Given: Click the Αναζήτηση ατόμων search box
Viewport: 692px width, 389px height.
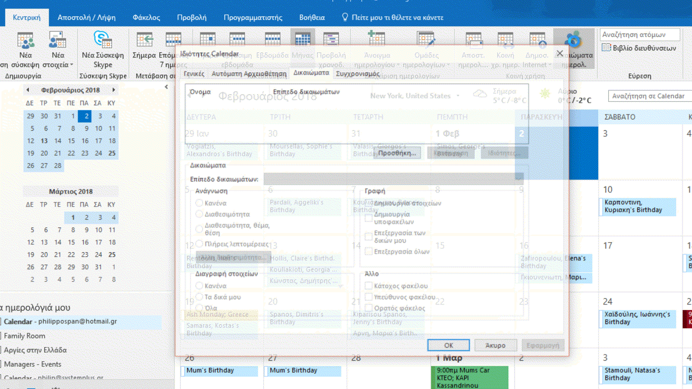Looking at the screenshot, I should [640, 35].
